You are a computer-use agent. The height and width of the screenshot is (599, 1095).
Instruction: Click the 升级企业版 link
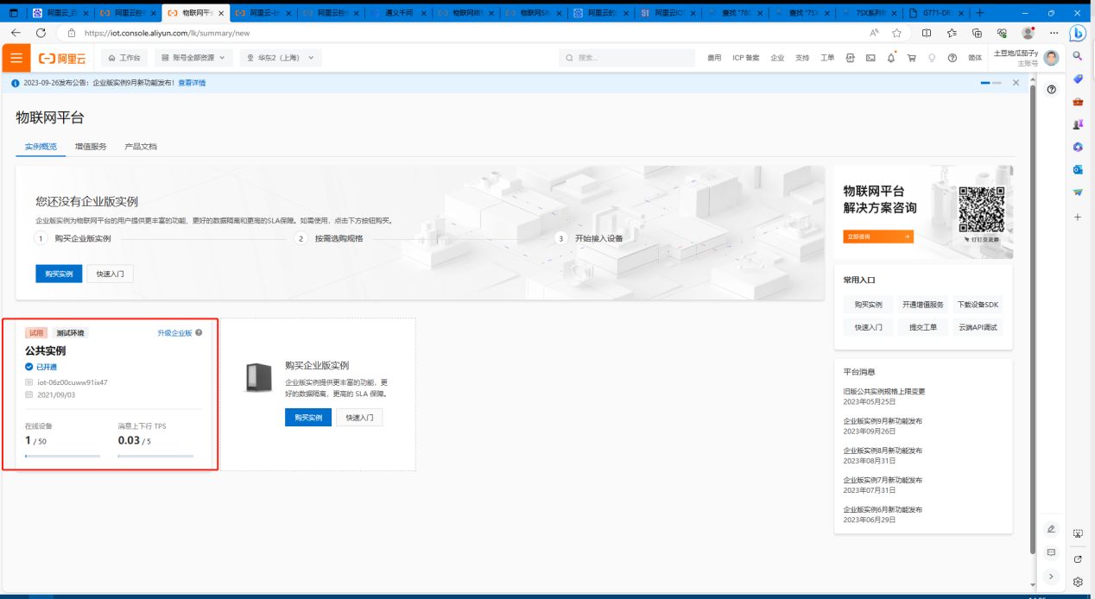click(x=174, y=332)
